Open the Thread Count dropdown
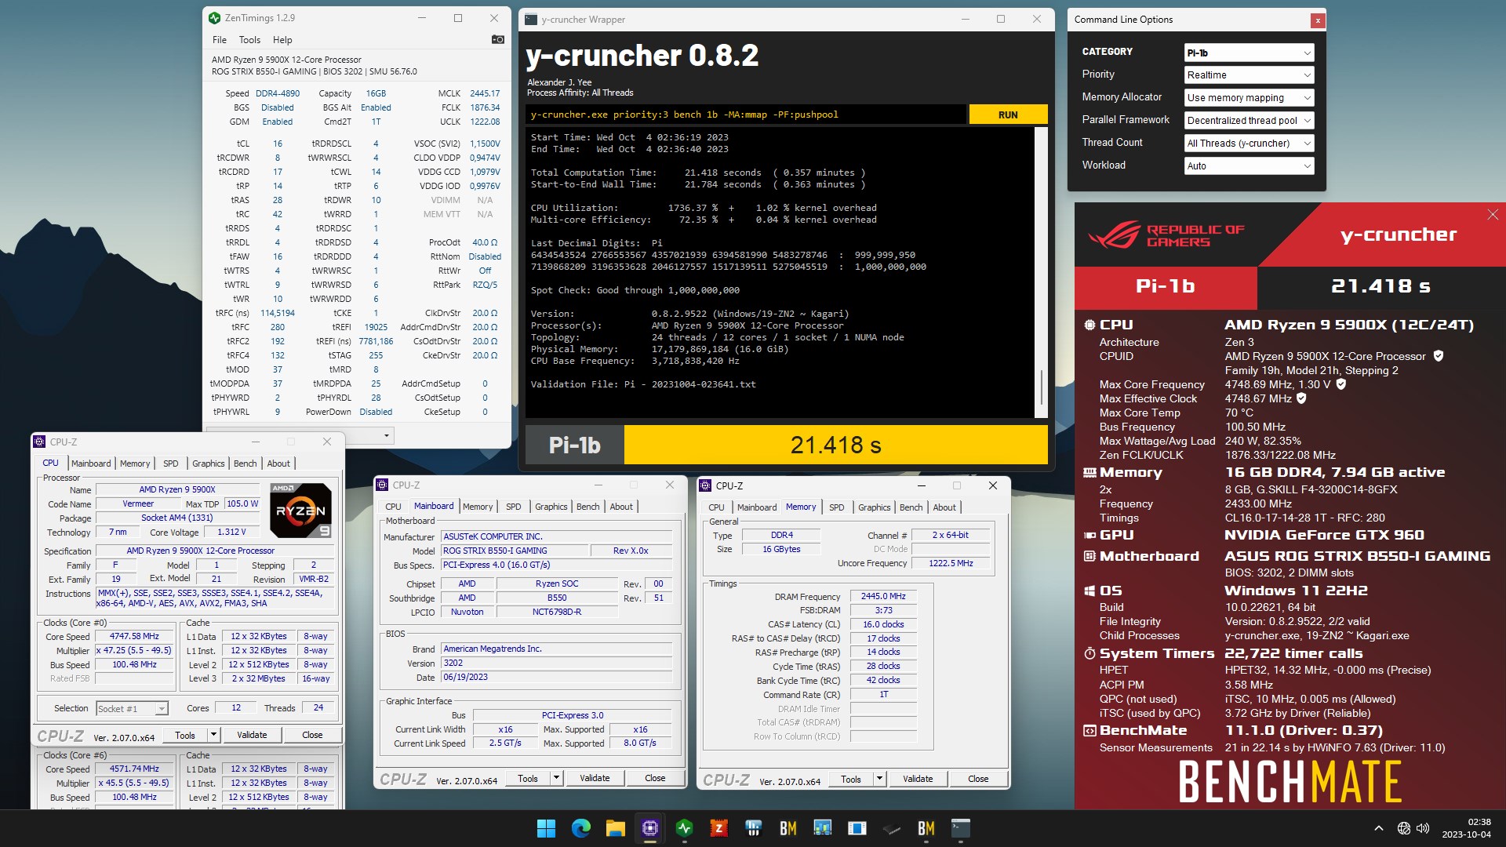The image size is (1506, 847). tap(1249, 144)
